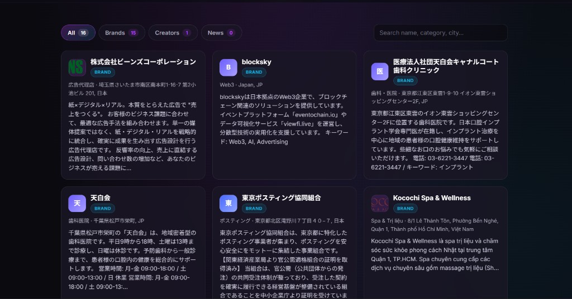Switch to the Brands filter tab
Image resolution: width=572 pixels, height=299 pixels.
tap(121, 33)
